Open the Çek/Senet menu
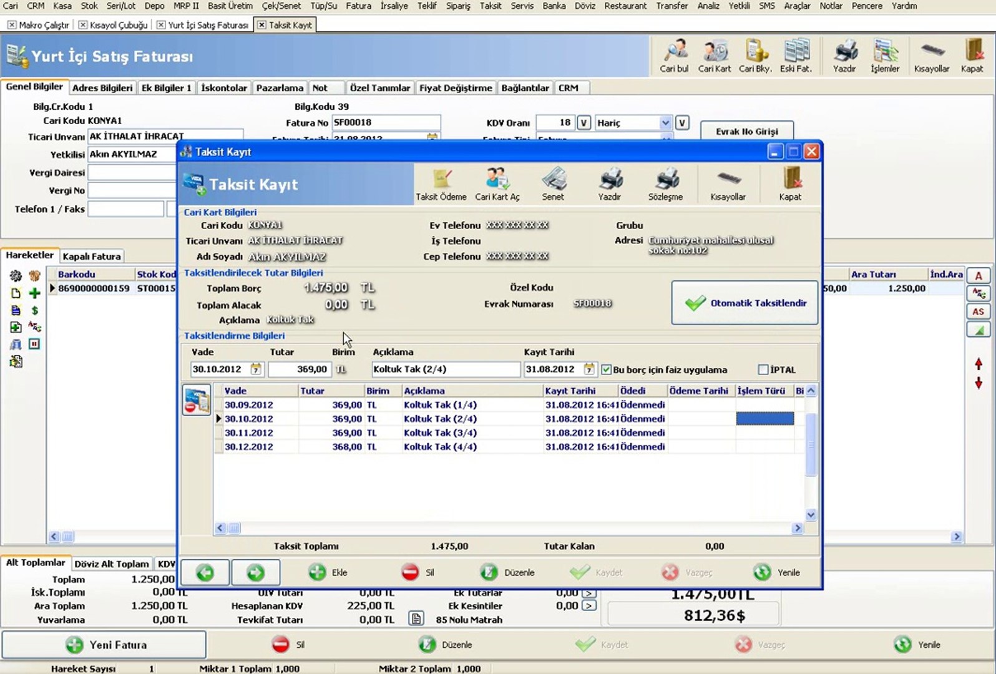This screenshot has height=674, width=996. click(x=281, y=6)
